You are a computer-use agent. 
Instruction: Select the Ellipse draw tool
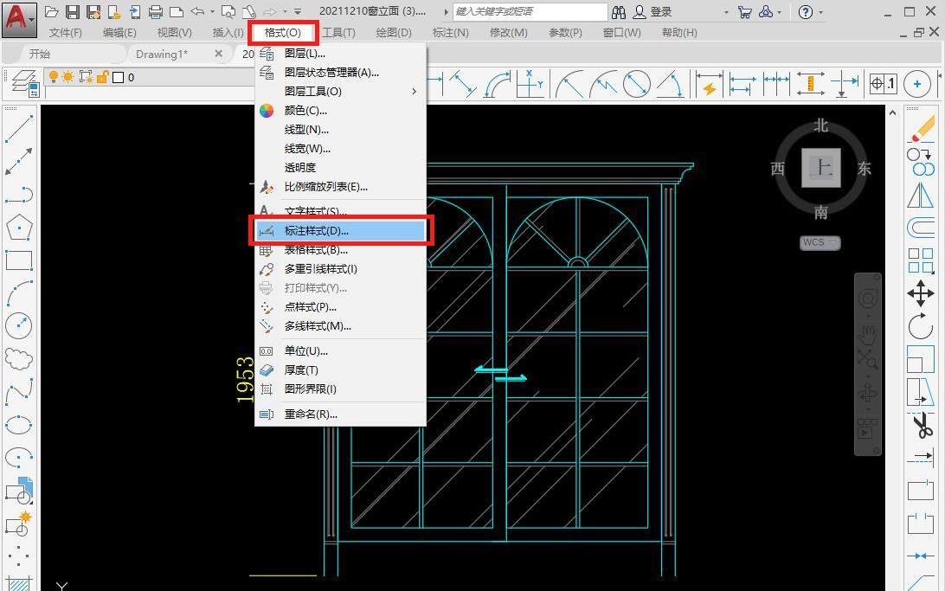[x=19, y=425]
